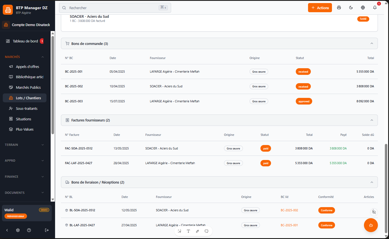Click the megaphone icon of Appels d'offres
Screen dimensions: 389x239
click(11, 67)
